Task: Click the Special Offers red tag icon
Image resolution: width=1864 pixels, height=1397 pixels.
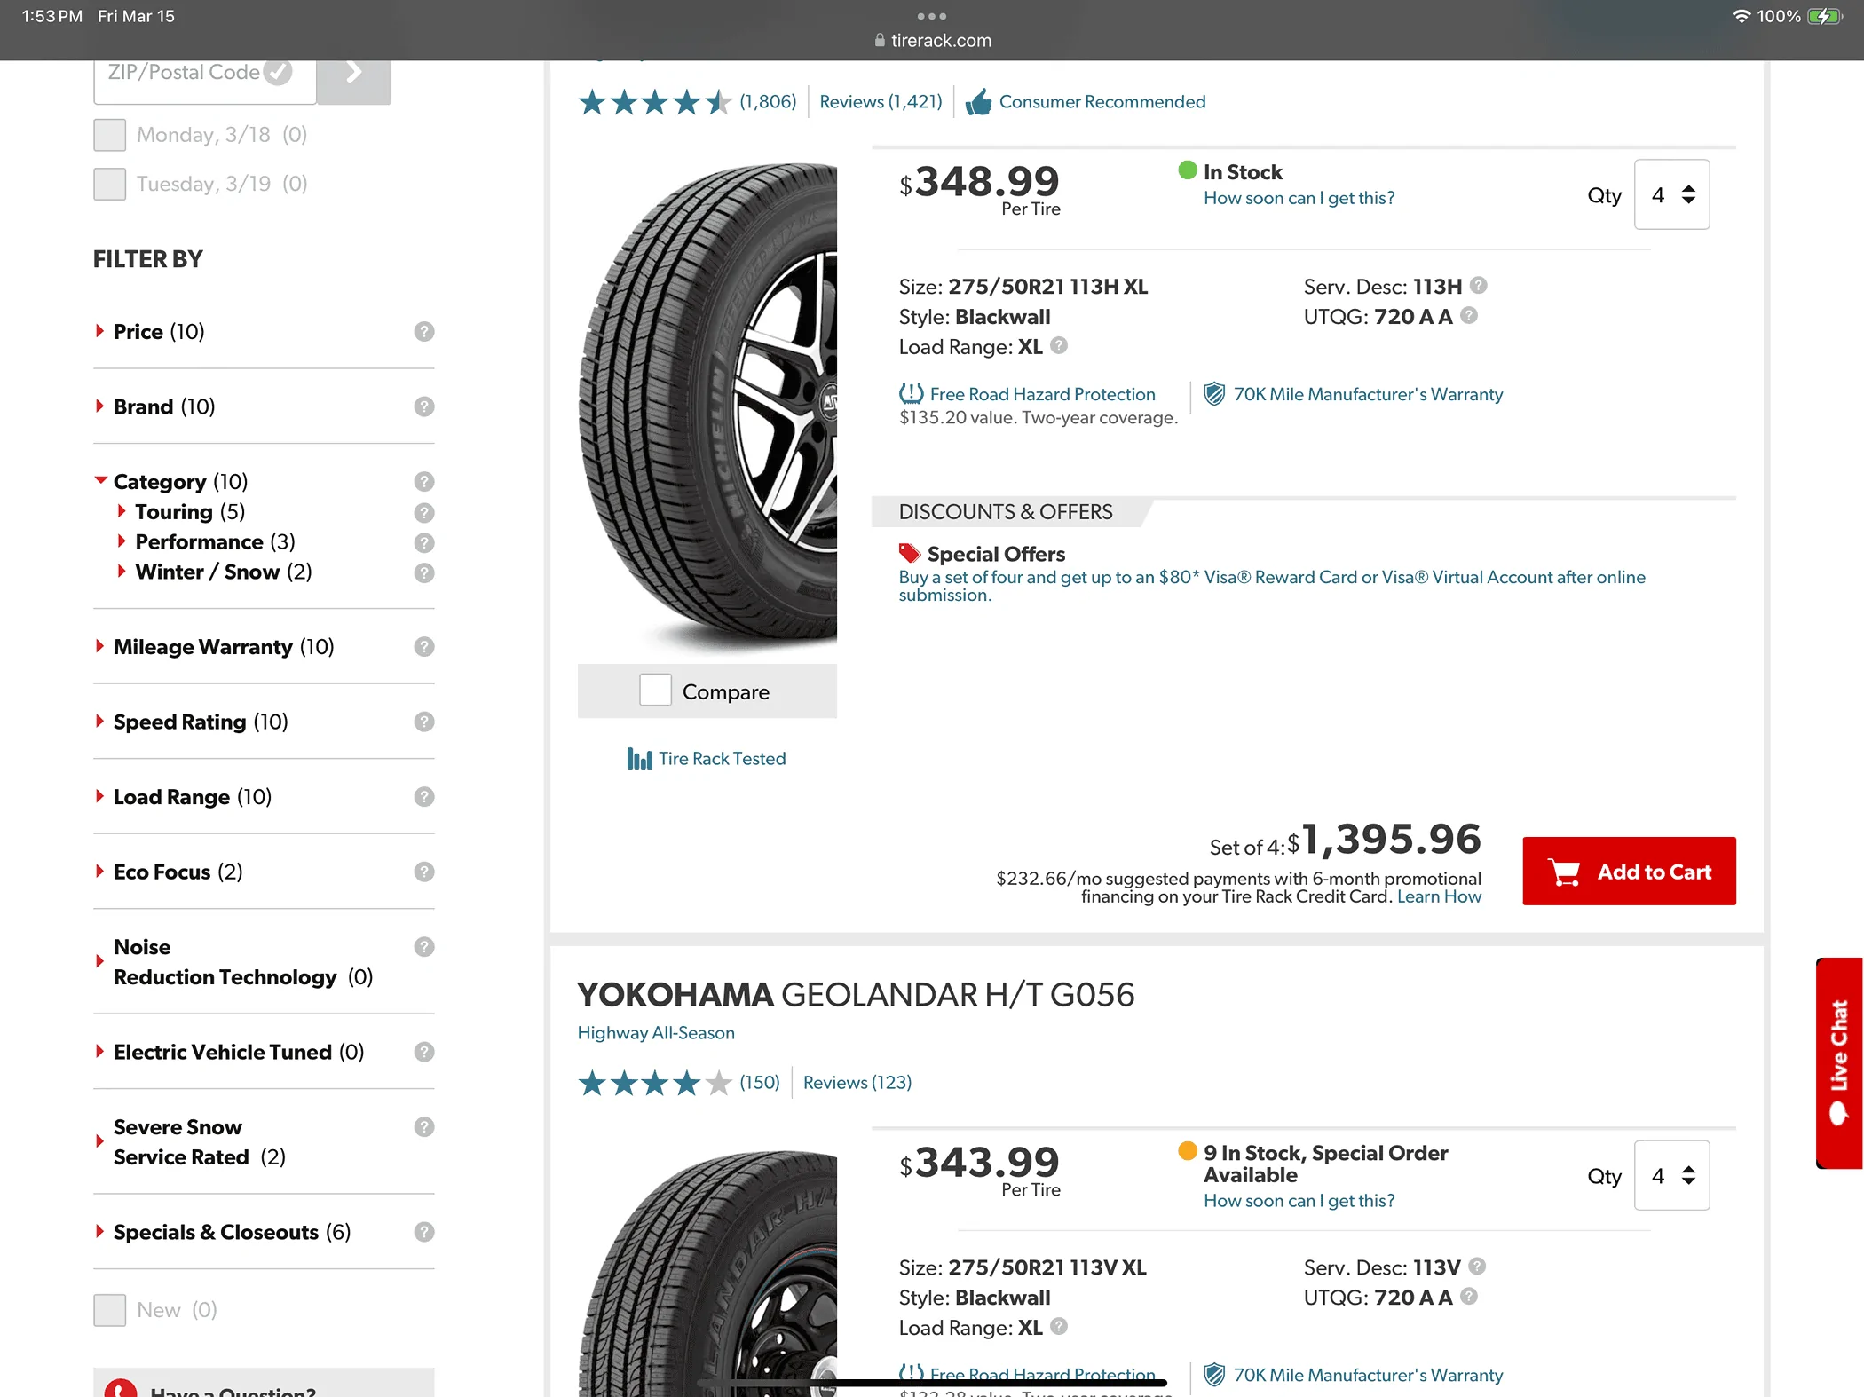Action: coord(909,553)
